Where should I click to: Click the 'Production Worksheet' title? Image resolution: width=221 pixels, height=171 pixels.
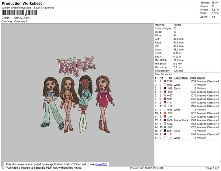tap(22, 4)
